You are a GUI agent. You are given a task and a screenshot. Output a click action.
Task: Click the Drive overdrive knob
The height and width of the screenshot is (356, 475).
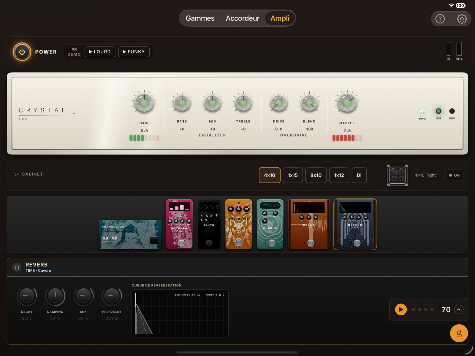(x=279, y=103)
